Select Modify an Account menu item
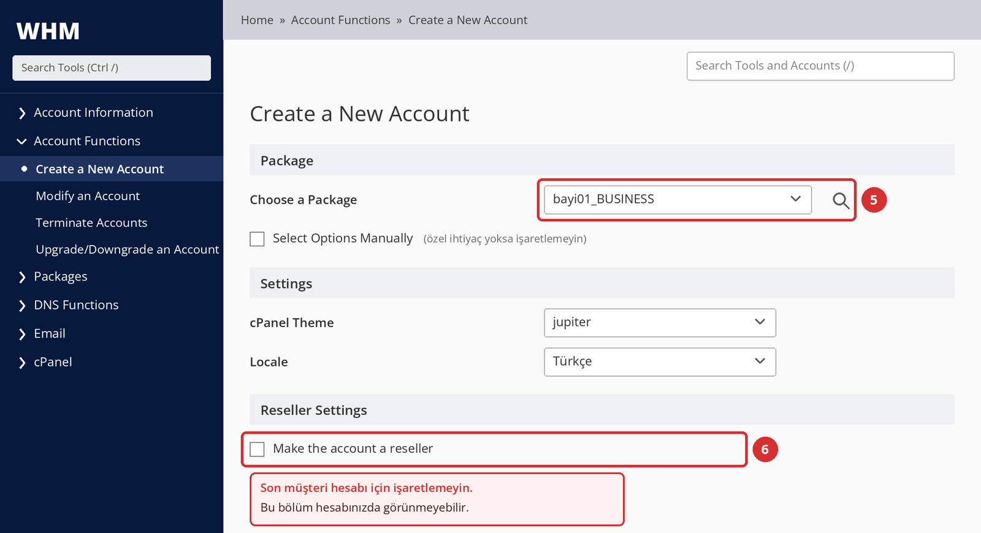Viewport: 981px width, 533px height. 88,196
